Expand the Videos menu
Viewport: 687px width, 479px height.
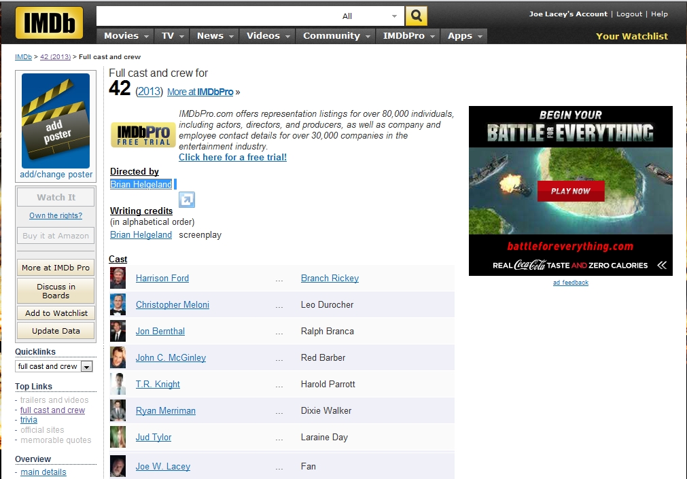click(x=268, y=36)
